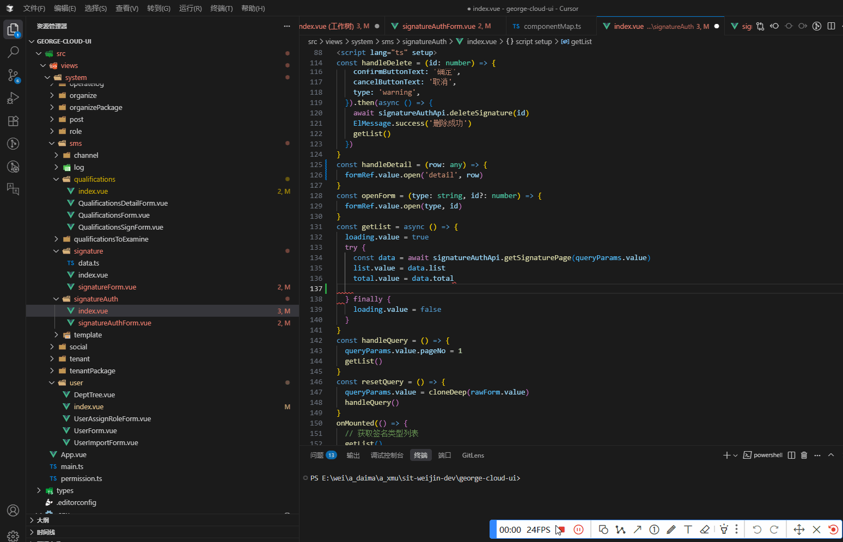
Task: Select the pencil drawing tool in recorder
Action: pos(671,529)
